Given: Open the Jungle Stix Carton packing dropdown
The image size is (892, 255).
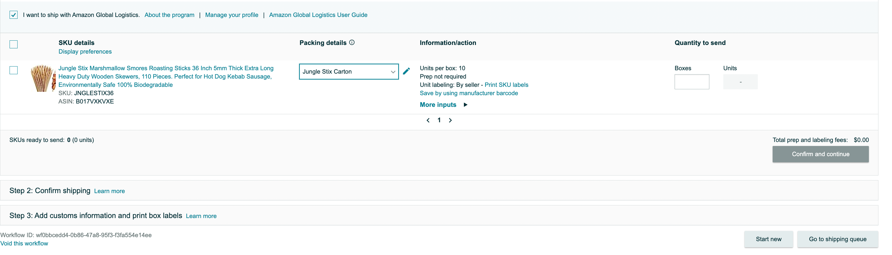Looking at the screenshot, I should [x=349, y=71].
